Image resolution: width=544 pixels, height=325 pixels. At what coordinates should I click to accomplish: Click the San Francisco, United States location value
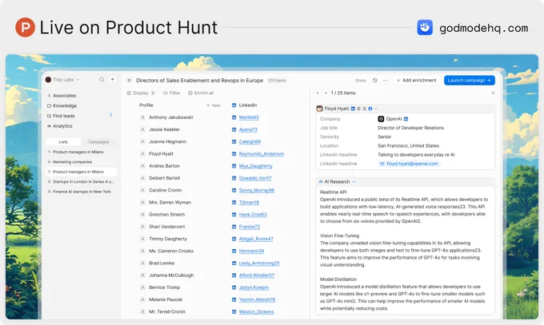tap(408, 146)
